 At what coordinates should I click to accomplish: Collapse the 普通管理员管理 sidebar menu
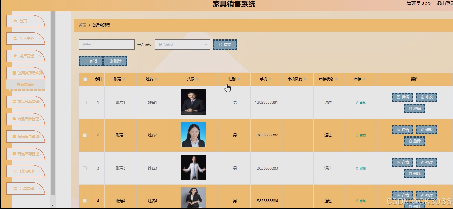click(x=26, y=73)
